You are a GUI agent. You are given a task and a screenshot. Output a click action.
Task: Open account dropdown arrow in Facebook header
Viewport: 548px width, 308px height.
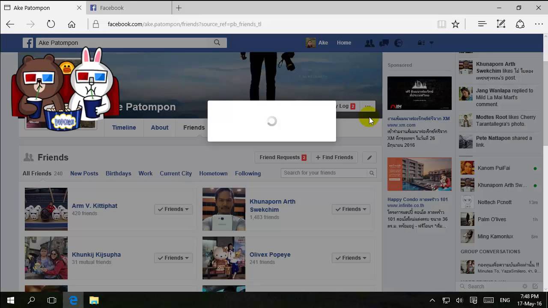[431, 43]
